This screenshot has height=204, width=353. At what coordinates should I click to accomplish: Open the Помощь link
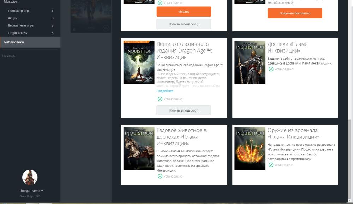point(9,56)
